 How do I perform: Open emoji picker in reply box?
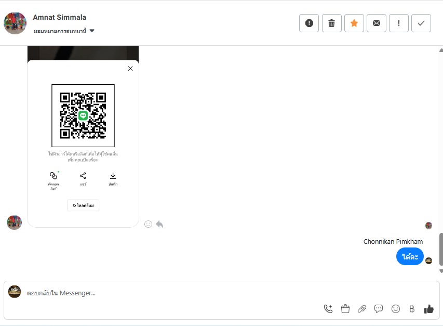[396, 309]
